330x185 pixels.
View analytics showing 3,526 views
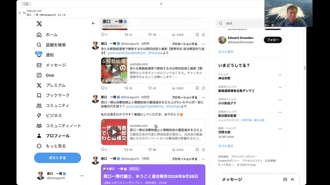(x=178, y=35)
